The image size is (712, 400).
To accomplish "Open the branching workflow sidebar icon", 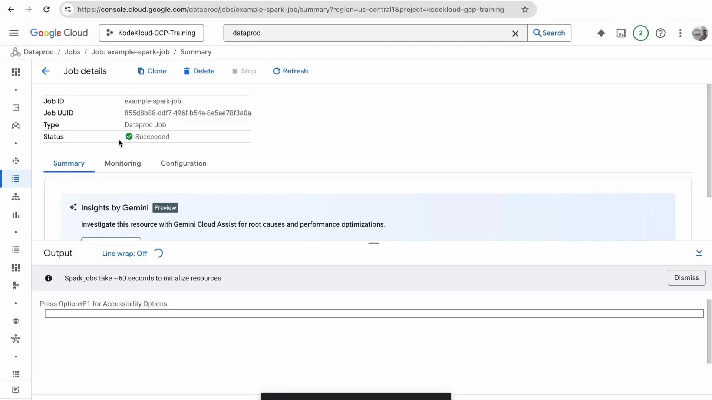I will 16,286.
